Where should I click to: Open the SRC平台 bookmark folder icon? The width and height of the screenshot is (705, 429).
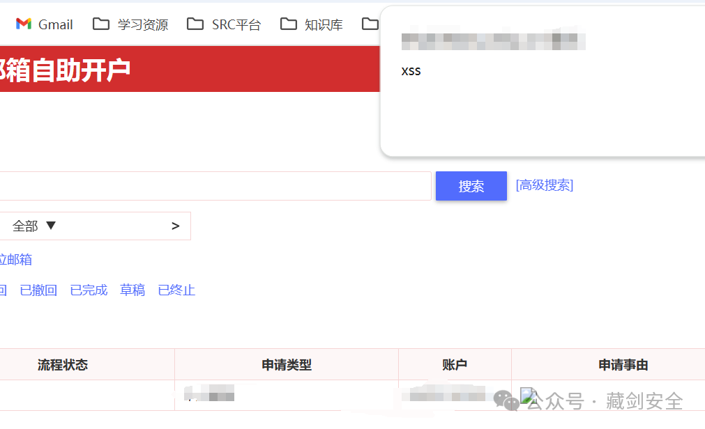pyautogui.click(x=195, y=23)
